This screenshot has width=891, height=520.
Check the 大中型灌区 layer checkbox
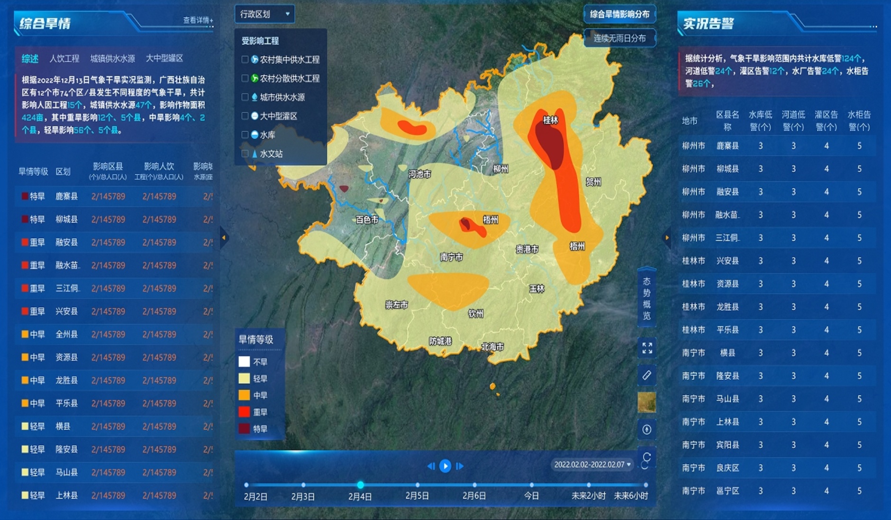click(245, 116)
